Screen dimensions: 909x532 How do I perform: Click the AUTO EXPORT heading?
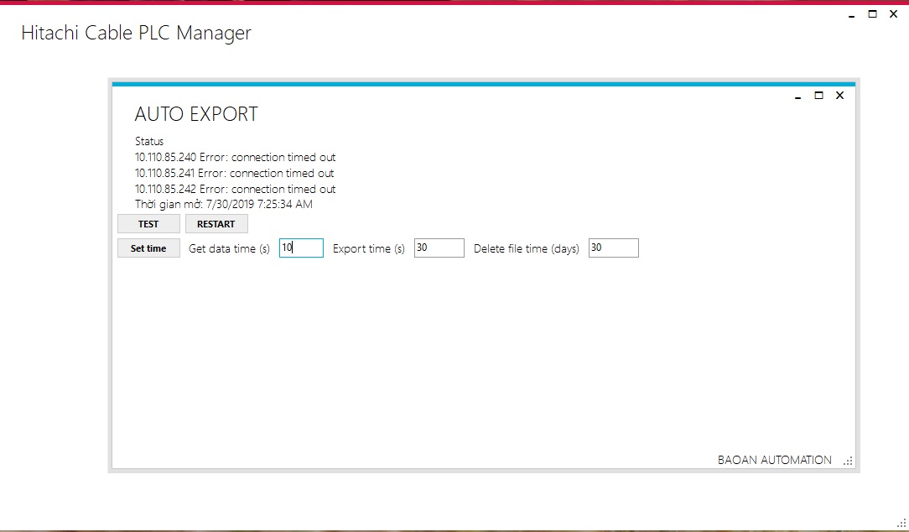point(196,115)
